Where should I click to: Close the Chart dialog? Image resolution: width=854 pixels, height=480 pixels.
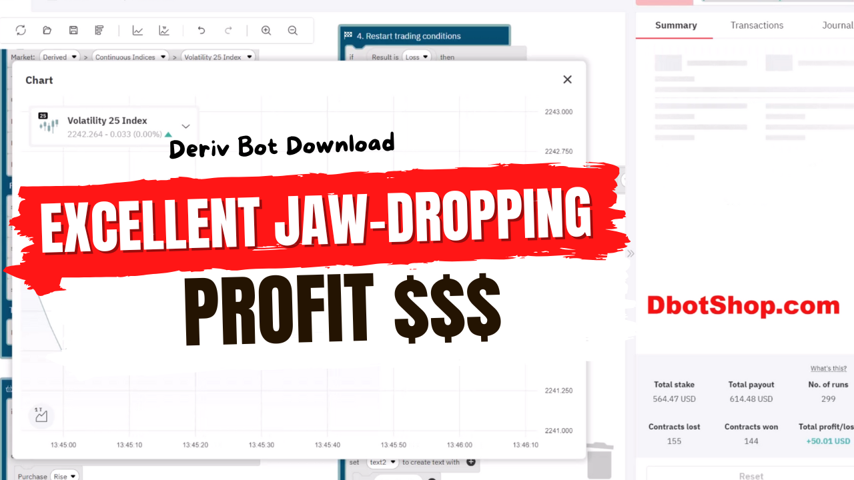click(x=567, y=79)
